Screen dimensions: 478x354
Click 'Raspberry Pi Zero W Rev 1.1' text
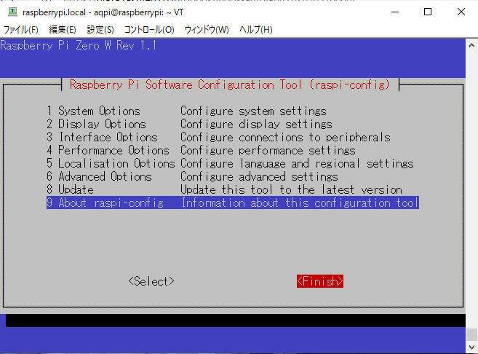point(79,45)
